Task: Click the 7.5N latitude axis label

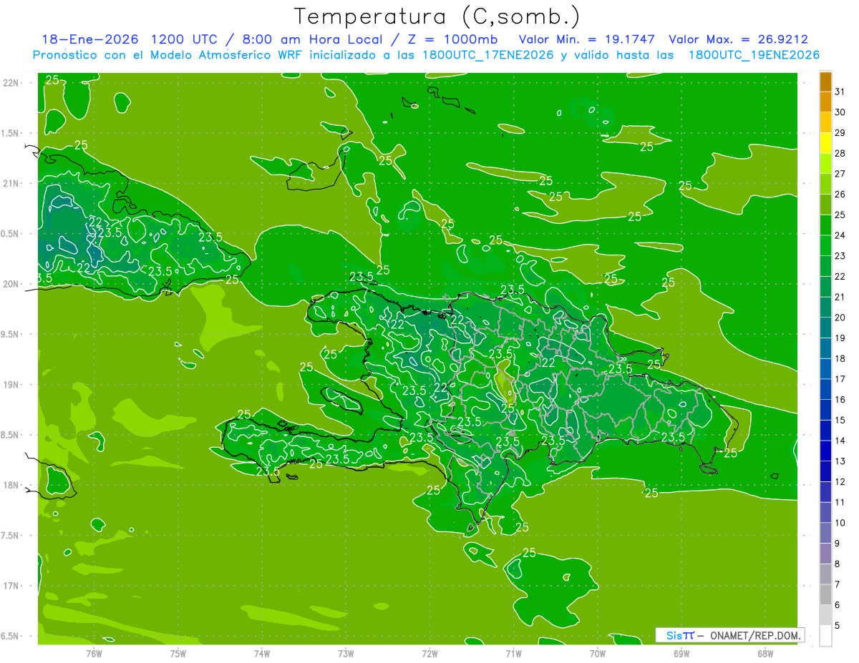Action: [10, 536]
